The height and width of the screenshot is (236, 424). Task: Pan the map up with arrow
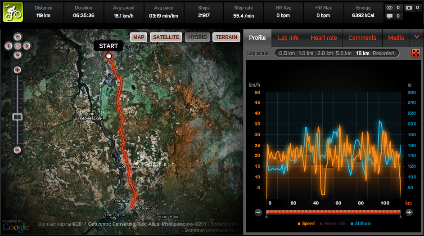[x=18, y=37]
